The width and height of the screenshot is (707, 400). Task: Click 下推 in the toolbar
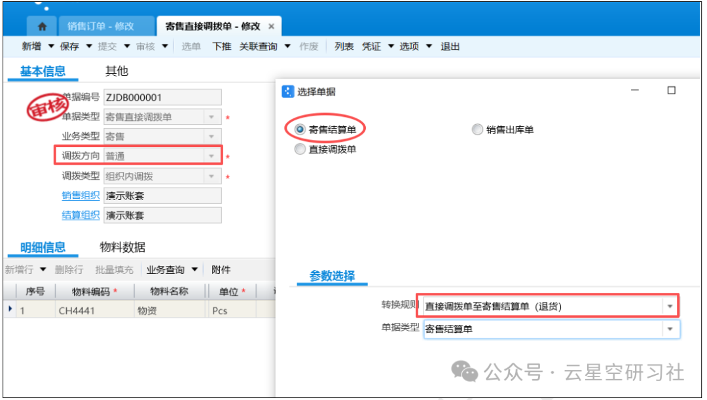222,46
